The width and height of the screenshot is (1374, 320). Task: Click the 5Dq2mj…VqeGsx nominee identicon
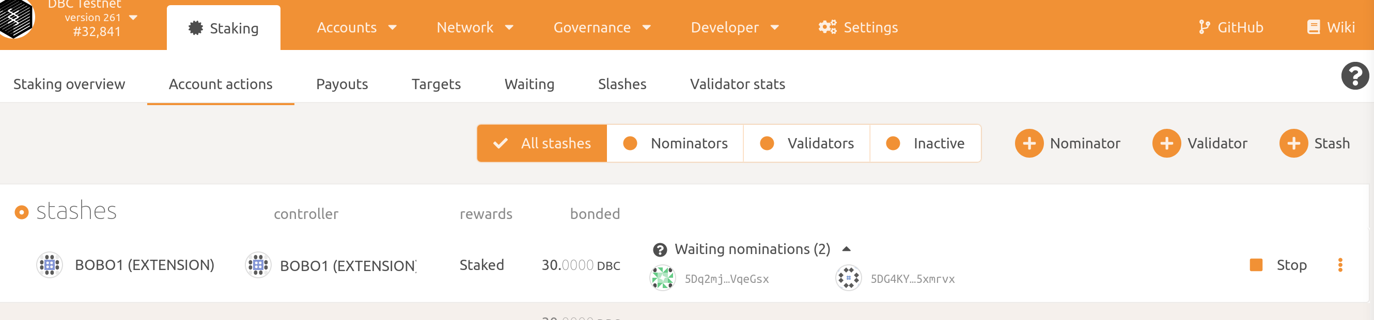662,278
